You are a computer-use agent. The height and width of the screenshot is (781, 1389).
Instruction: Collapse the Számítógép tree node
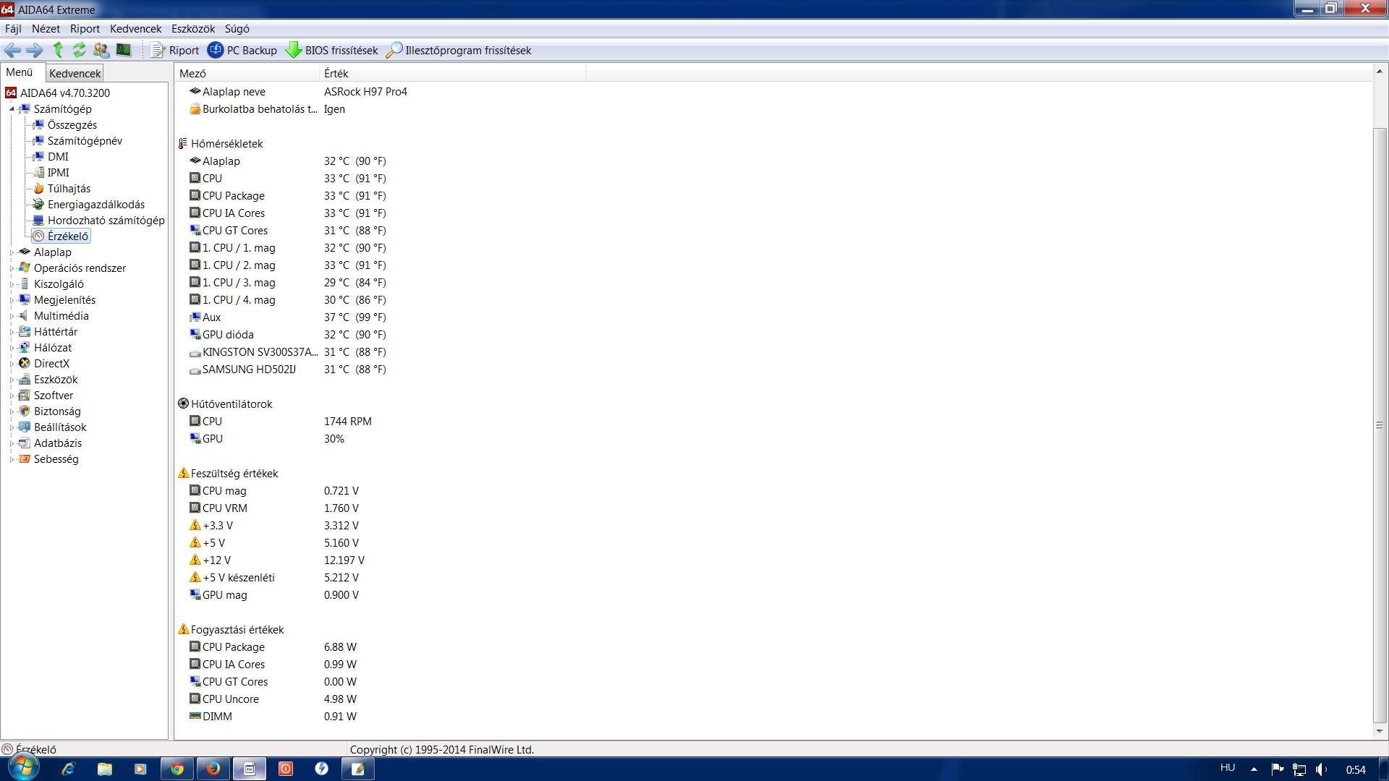12,109
